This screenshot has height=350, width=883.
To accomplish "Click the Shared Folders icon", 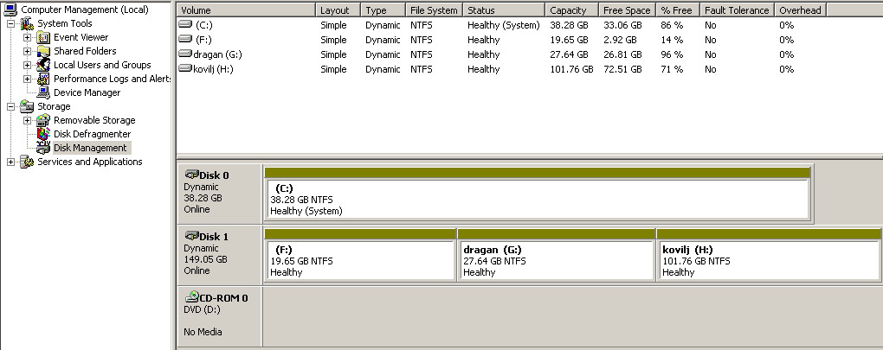I will tap(43, 51).
